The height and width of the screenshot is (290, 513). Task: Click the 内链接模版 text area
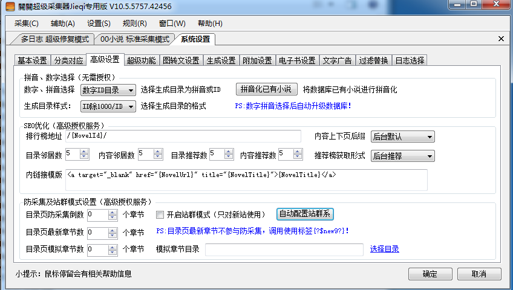tap(246, 179)
